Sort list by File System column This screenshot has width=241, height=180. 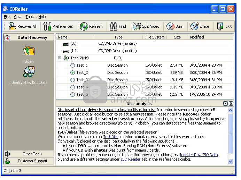pos(155,37)
